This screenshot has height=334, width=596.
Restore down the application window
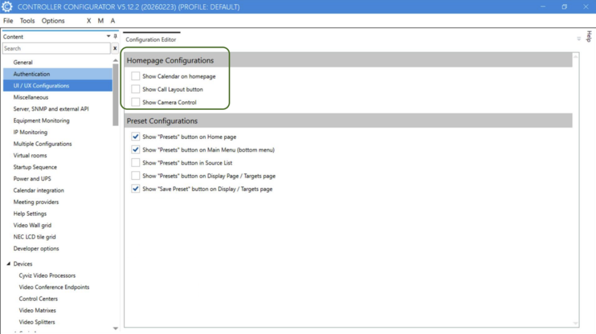point(564,7)
